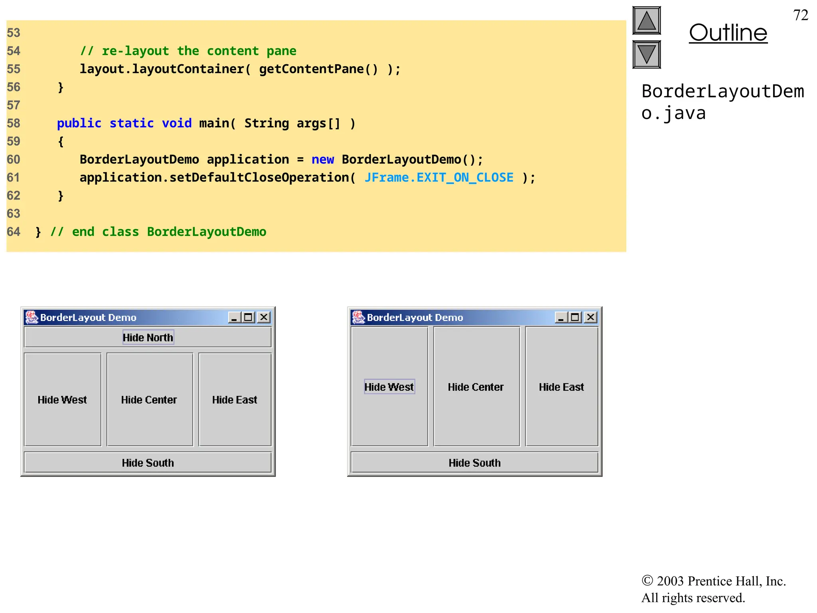Image resolution: width=817 pixels, height=613 pixels.
Task: Close the right BorderLayout Demo window
Action: [x=590, y=317]
